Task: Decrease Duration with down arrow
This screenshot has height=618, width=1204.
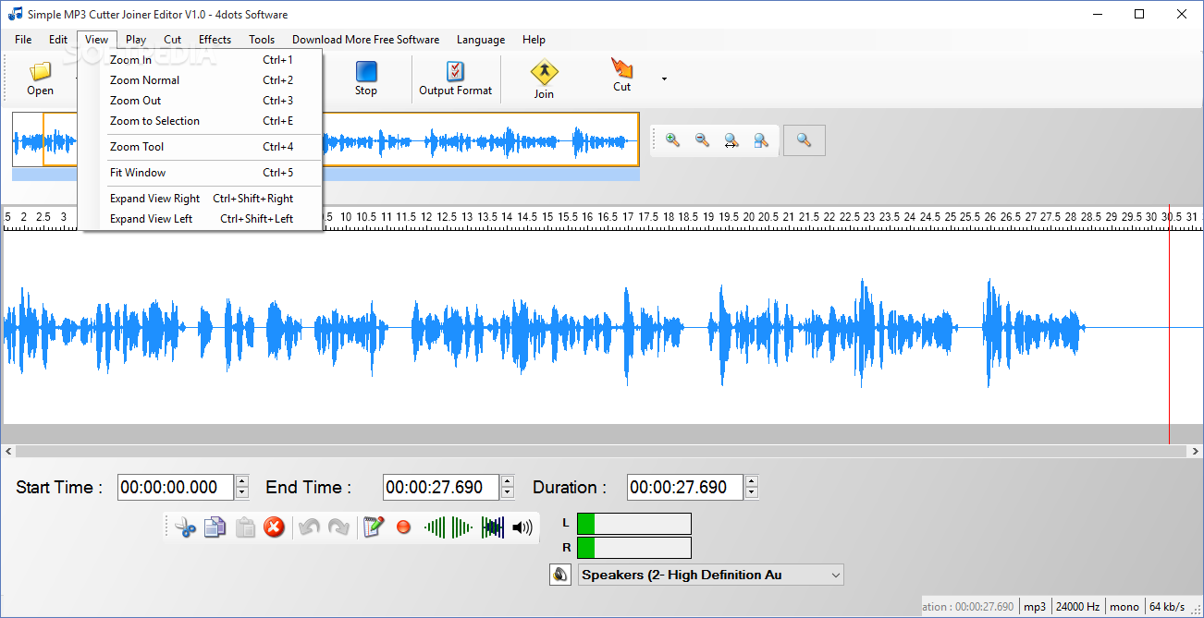Action: (x=752, y=493)
